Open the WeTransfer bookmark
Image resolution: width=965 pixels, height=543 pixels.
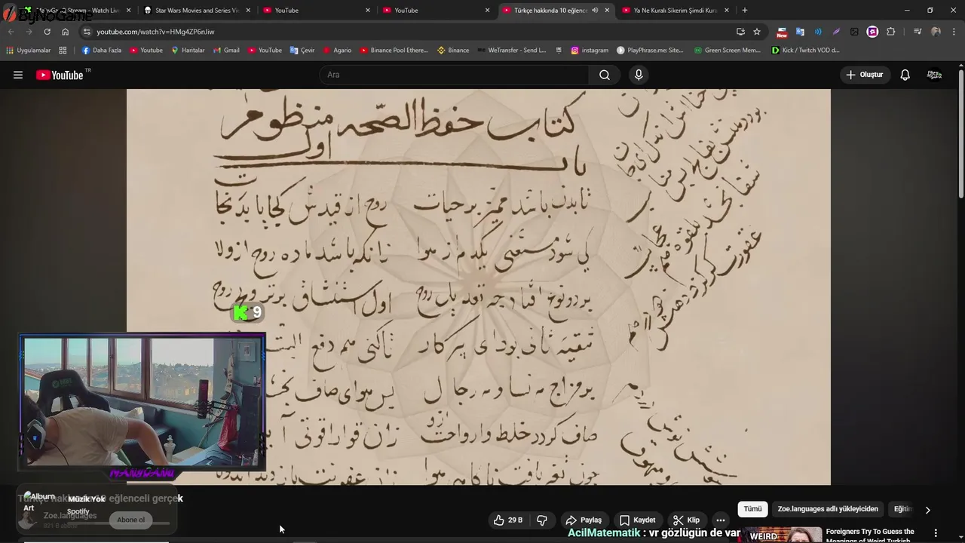click(x=511, y=51)
